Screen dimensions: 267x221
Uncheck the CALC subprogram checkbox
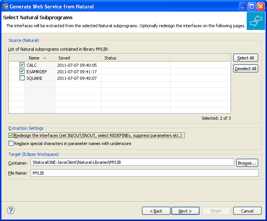coord(22,64)
